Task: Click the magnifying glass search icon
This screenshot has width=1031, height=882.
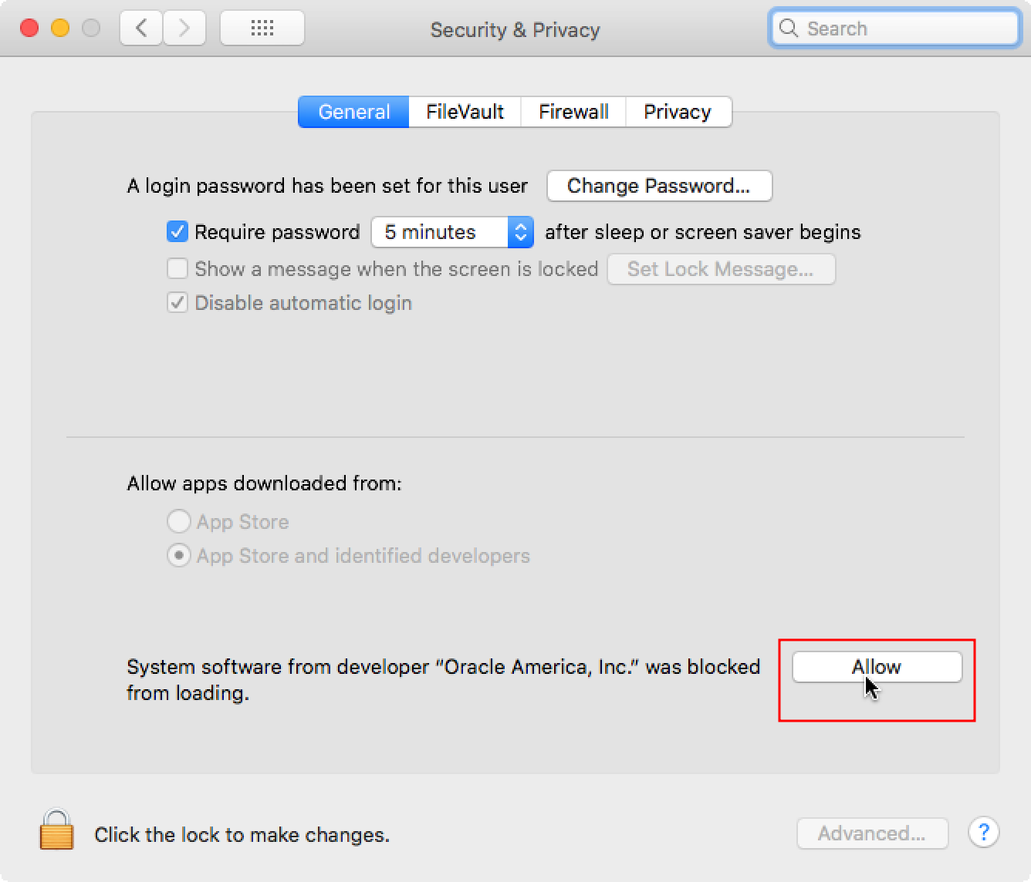Action: pyautogui.click(x=788, y=29)
